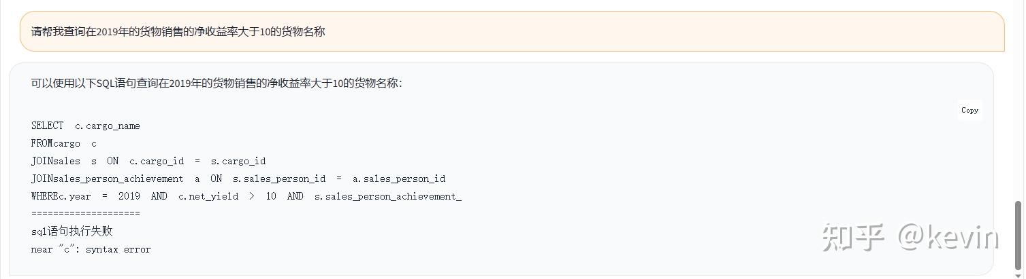Click the user question bubble about 2019年的货物销售

[x=512, y=31]
